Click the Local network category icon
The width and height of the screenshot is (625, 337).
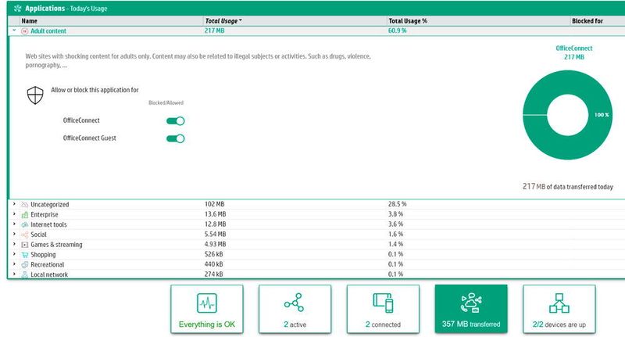pos(25,274)
